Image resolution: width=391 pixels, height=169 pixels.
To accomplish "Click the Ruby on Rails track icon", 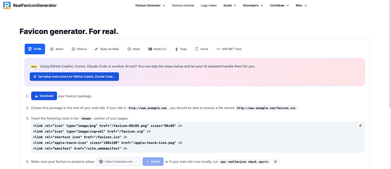I will pyautogui.click(x=97, y=49).
